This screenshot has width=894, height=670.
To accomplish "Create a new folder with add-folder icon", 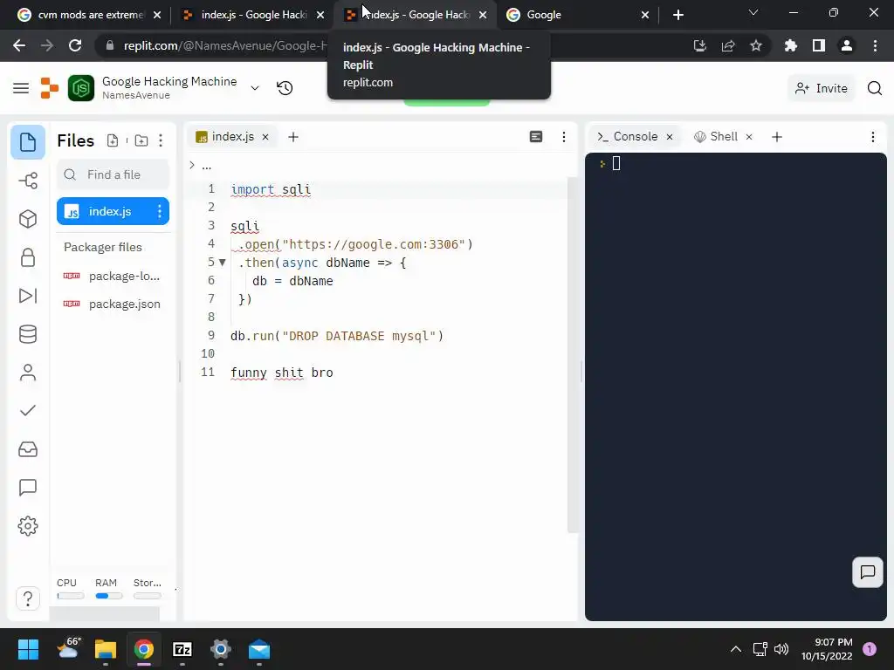I will point(141,140).
